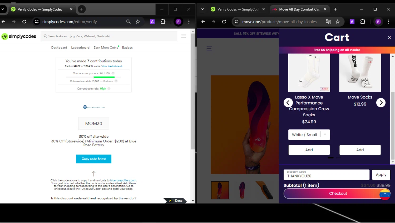Open new tab in right browser window
The width and height of the screenshot is (395, 223).
(335, 9)
